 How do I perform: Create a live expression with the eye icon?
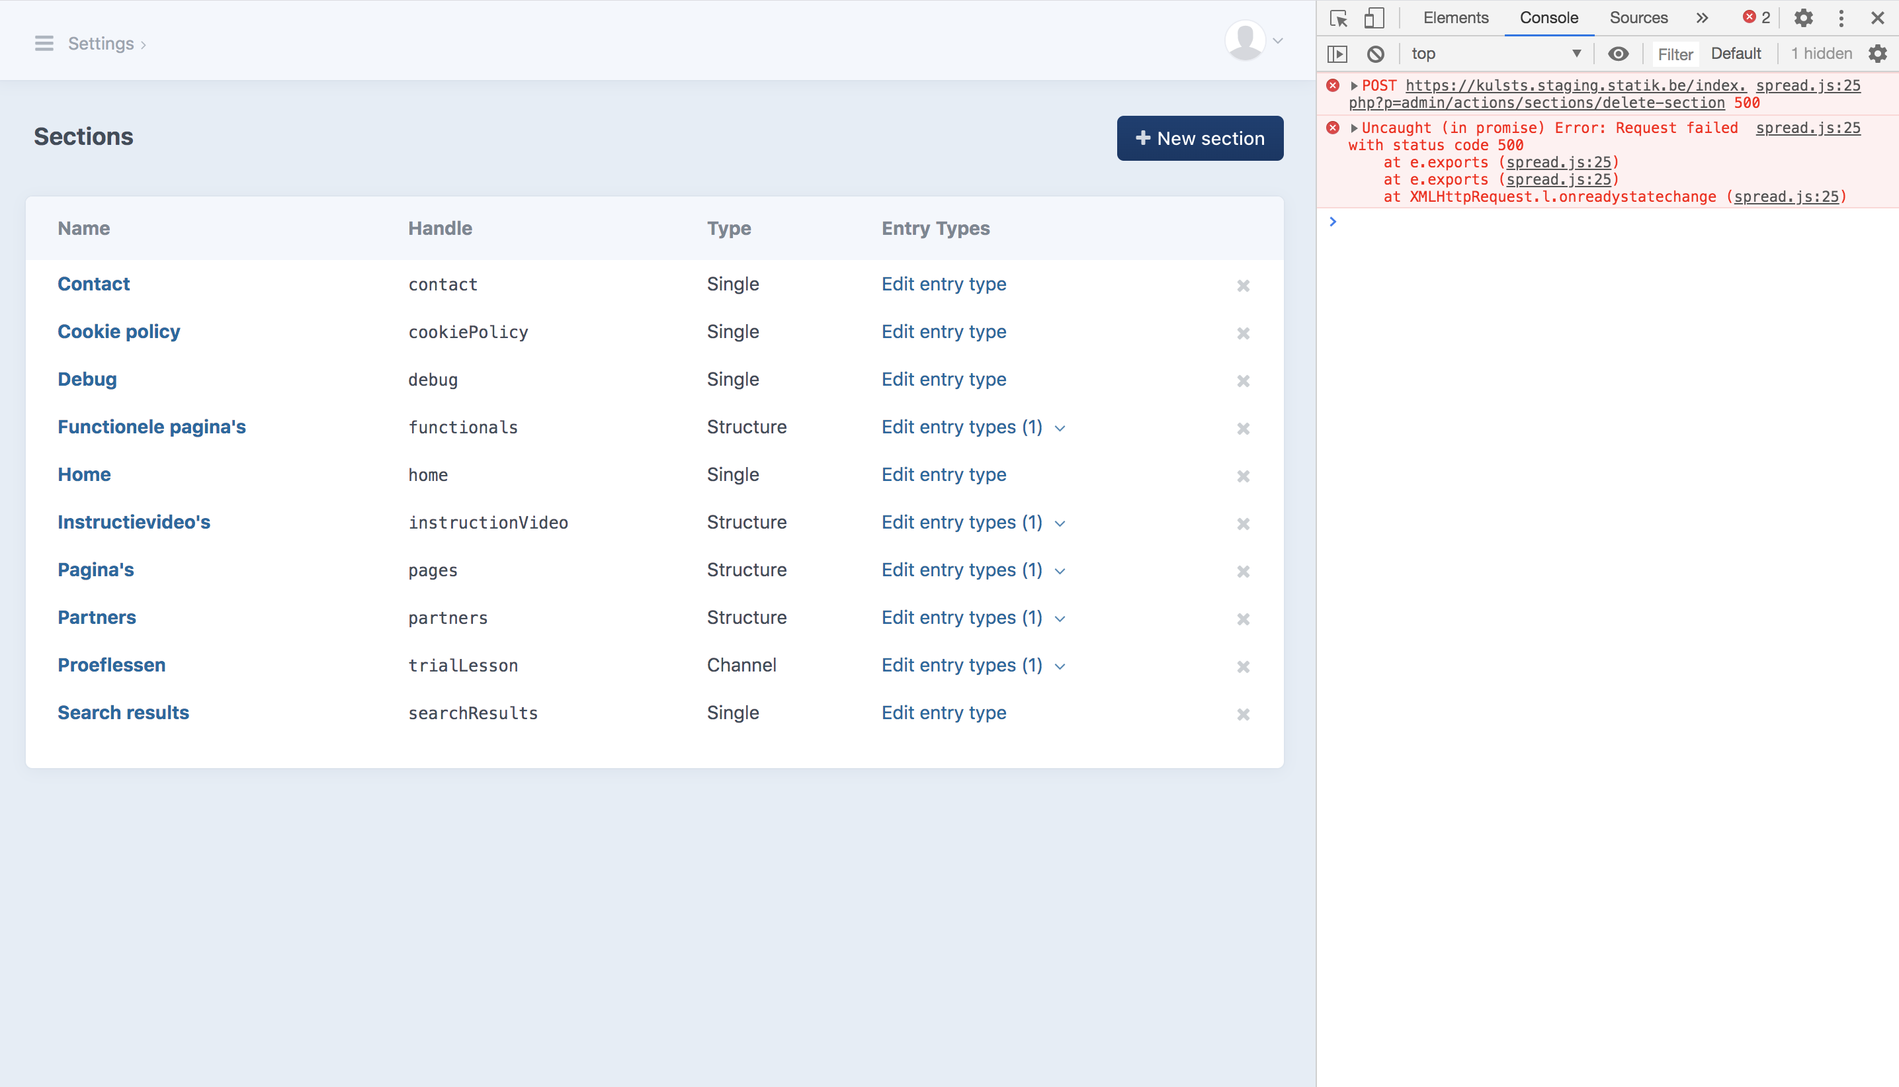(1618, 53)
